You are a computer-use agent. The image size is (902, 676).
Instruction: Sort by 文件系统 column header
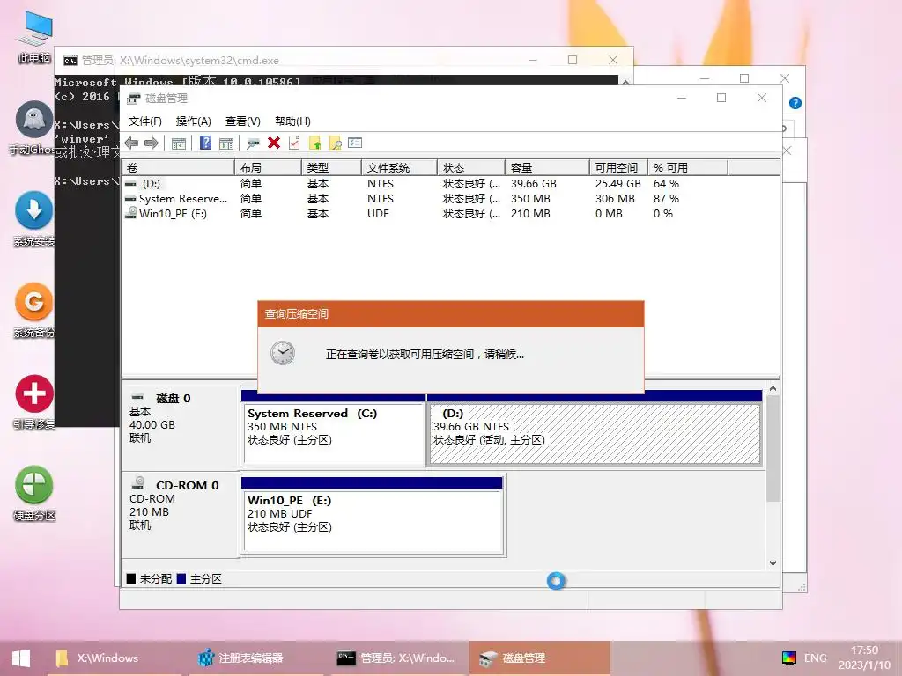point(399,167)
